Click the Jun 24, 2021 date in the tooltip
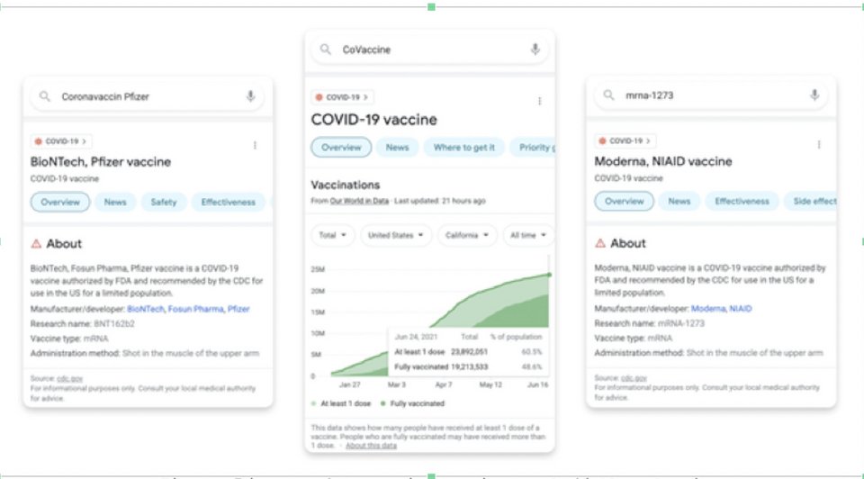864x479 pixels. [416, 337]
